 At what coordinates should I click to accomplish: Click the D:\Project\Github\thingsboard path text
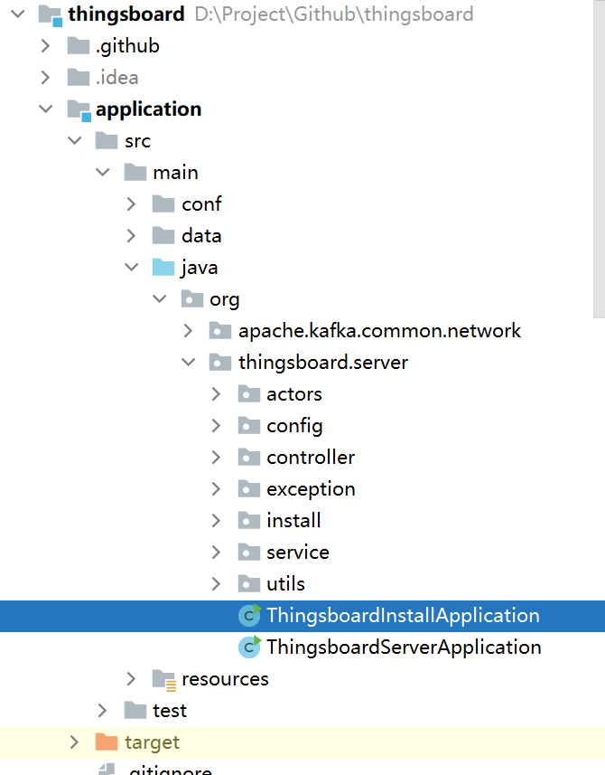[x=334, y=14]
